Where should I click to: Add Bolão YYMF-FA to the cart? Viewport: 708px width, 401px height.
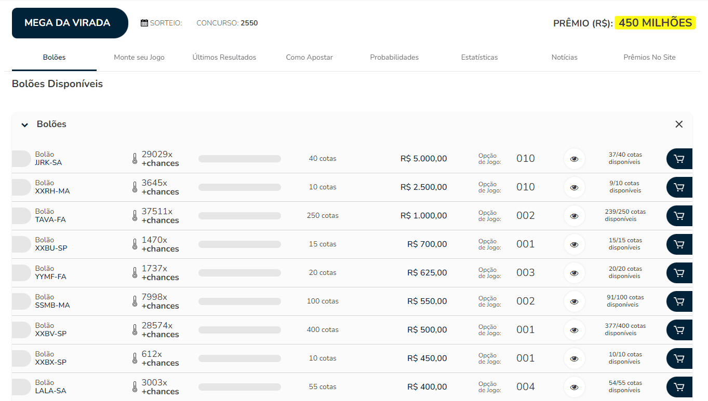[x=679, y=273]
